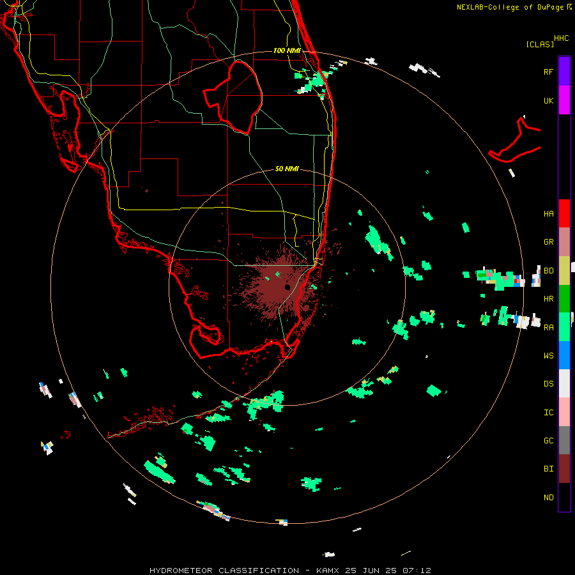Viewport: 575px width, 575px height.
Task: Click the blue WS legend swatch
Action: [x=564, y=355]
